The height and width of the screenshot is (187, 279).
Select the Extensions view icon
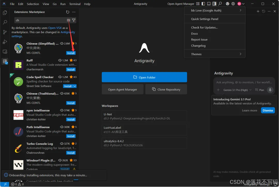[5, 61]
